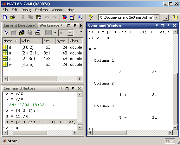
Task: Maximize the Command History panel
Action: pyautogui.click(x=67, y=88)
